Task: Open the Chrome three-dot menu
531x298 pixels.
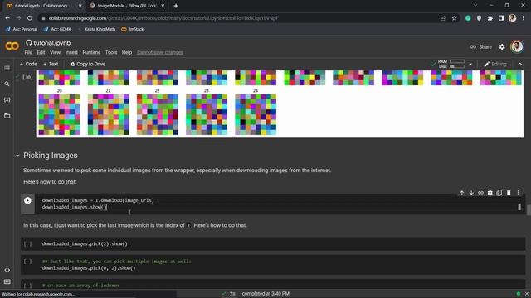Action: (x=524, y=18)
